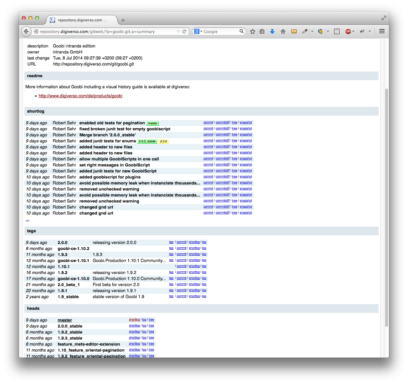Go to the home page icon
408x384 pixels.
[x=283, y=31]
